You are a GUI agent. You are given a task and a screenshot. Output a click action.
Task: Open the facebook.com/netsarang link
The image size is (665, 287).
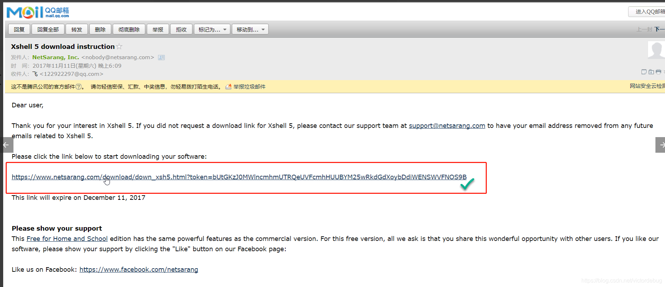[139, 270]
